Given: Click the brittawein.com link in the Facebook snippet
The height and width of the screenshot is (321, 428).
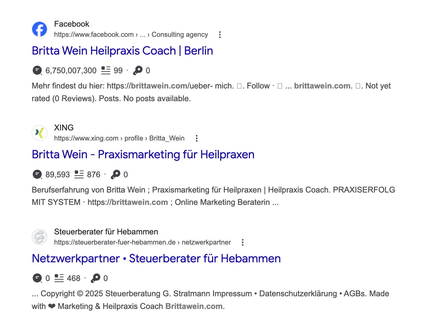Looking at the screenshot, I should click(159, 86).
